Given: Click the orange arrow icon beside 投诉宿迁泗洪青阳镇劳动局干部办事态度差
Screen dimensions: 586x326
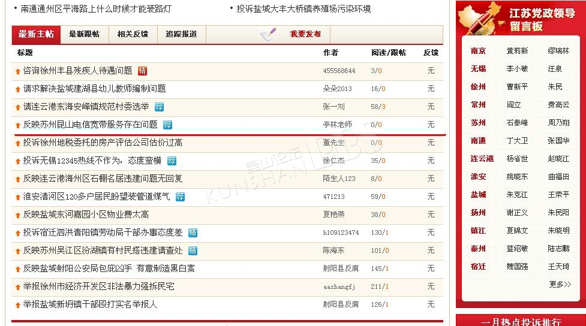Looking at the screenshot, I should point(17,233).
